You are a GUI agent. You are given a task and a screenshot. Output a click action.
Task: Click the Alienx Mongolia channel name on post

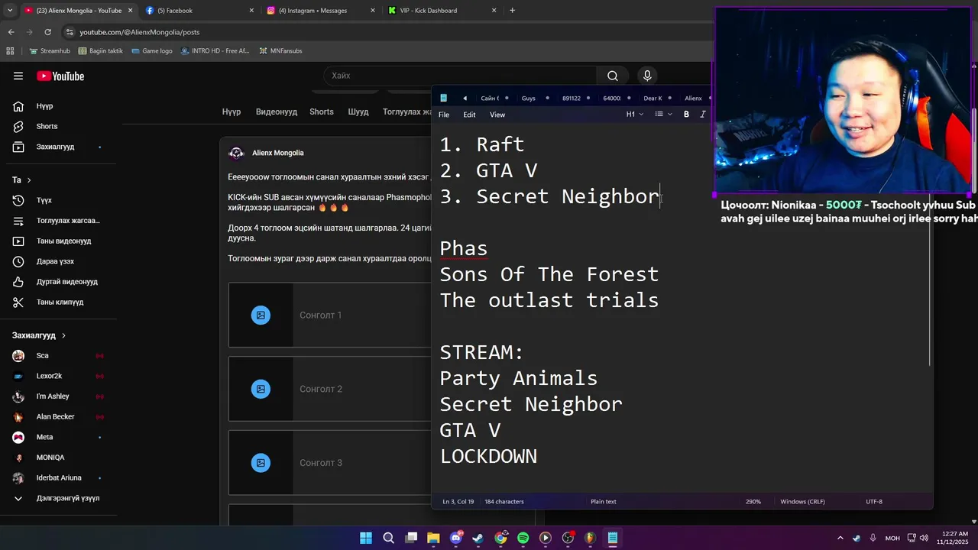click(278, 153)
